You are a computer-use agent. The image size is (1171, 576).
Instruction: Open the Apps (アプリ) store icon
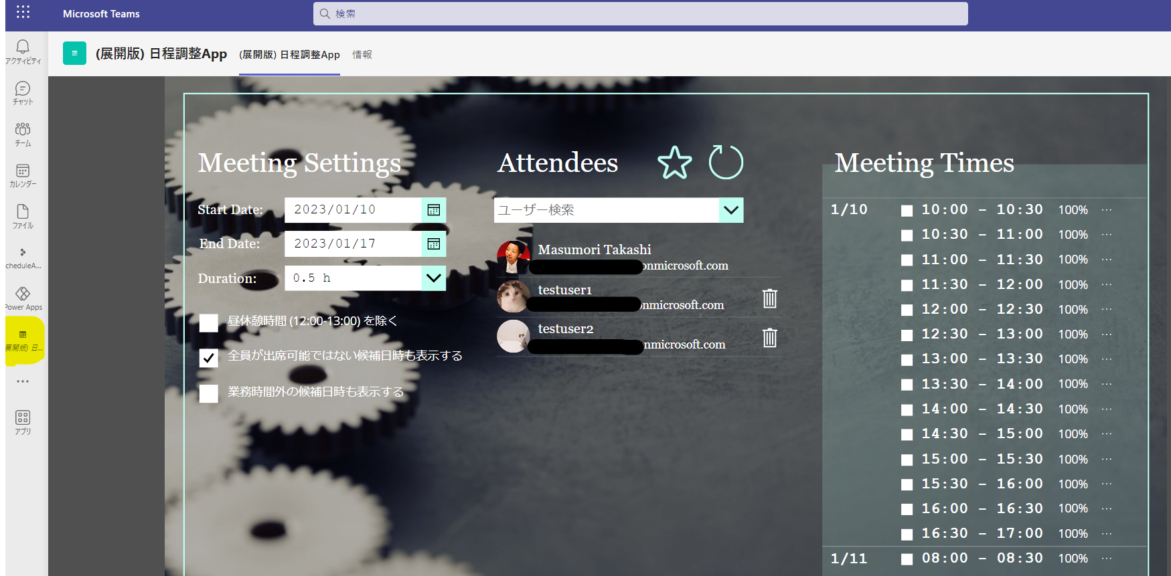23,422
